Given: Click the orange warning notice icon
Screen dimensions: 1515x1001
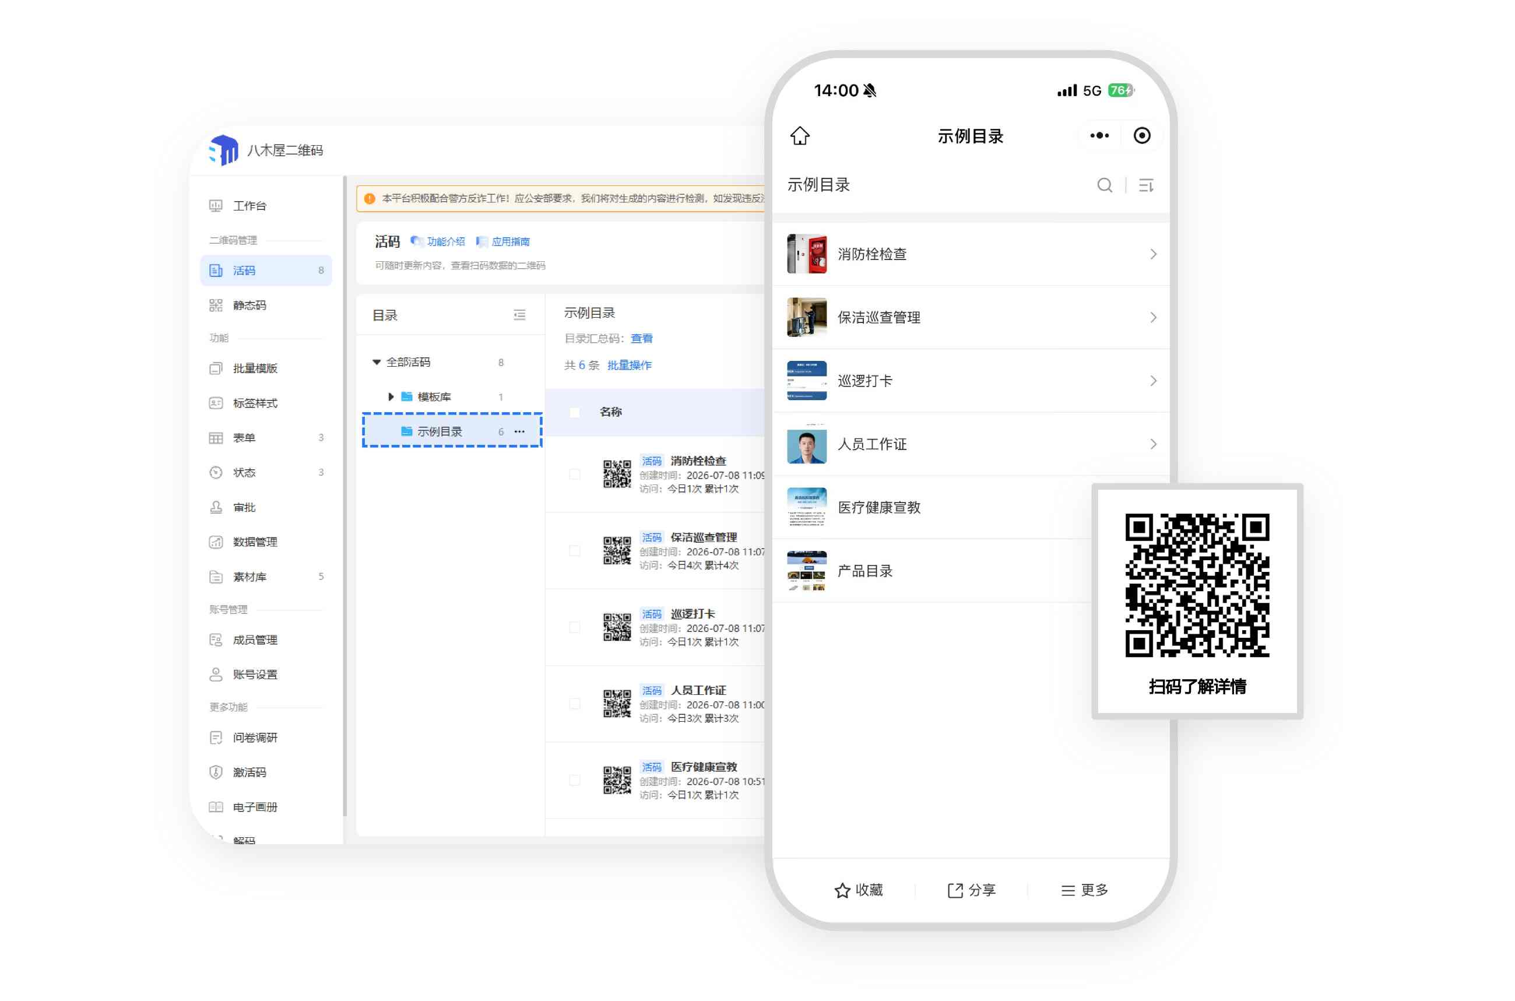Looking at the screenshot, I should [x=370, y=199].
